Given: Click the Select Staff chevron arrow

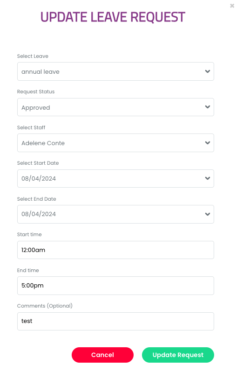Looking at the screenshot, I should click(x=207, y=143).
